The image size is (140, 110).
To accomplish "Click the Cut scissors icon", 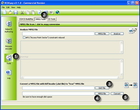I will 22,12.
